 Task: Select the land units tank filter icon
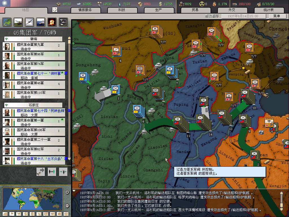[x=18, y=22]
